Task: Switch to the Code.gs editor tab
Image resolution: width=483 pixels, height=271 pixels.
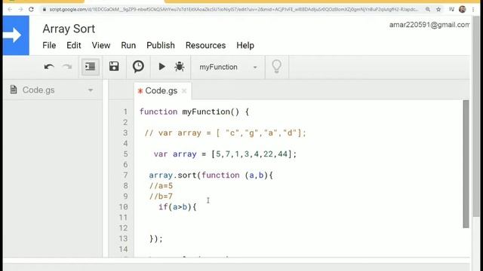Action: coord(161,90)
